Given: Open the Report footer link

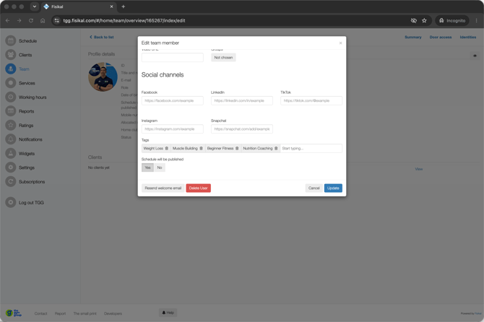Looking at the screenshot, I should point(60,313).
